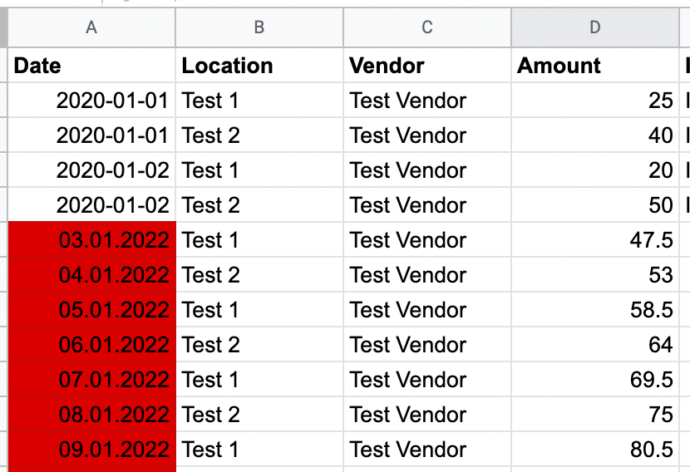
Task: Select the red cell 06.01.2022
Action: (91, 344)
